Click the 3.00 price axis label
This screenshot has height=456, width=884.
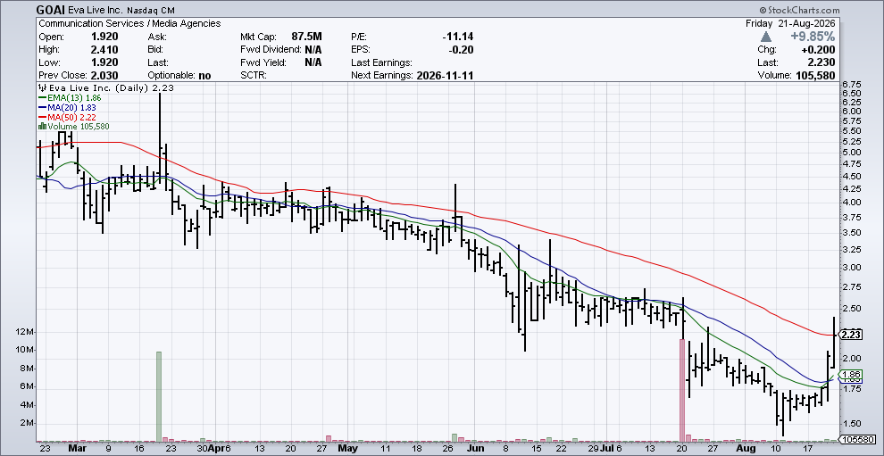coord(850,267)
